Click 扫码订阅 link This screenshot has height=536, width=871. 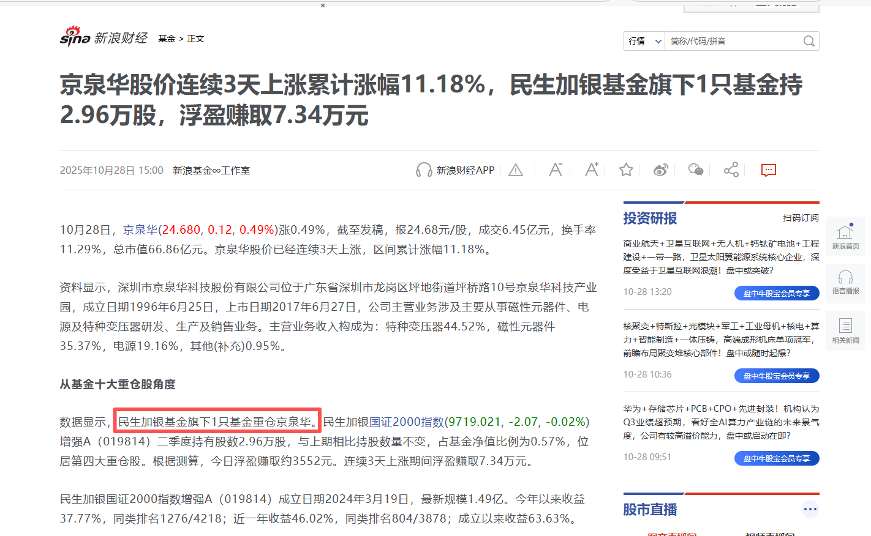pyautogui.click(x=801, y=218)
